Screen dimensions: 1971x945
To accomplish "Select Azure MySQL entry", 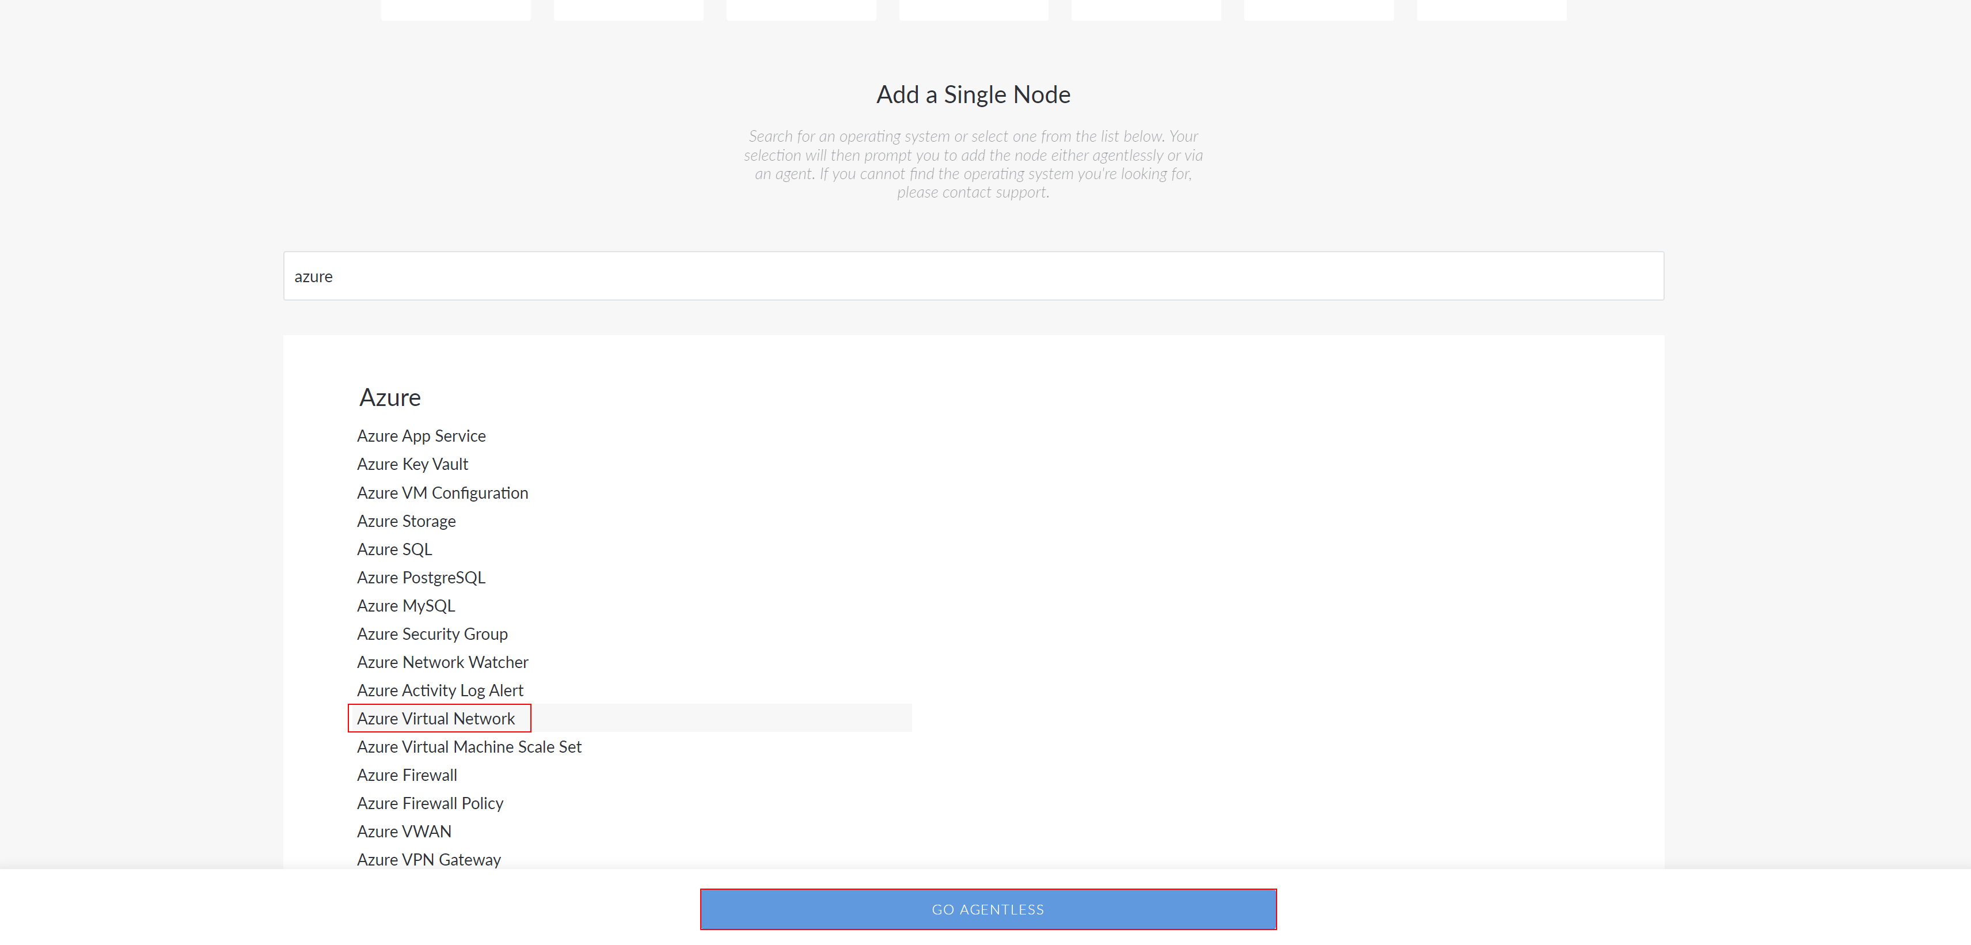I will 405,606.
